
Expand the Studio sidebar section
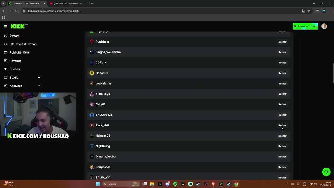tap(39, 78)
